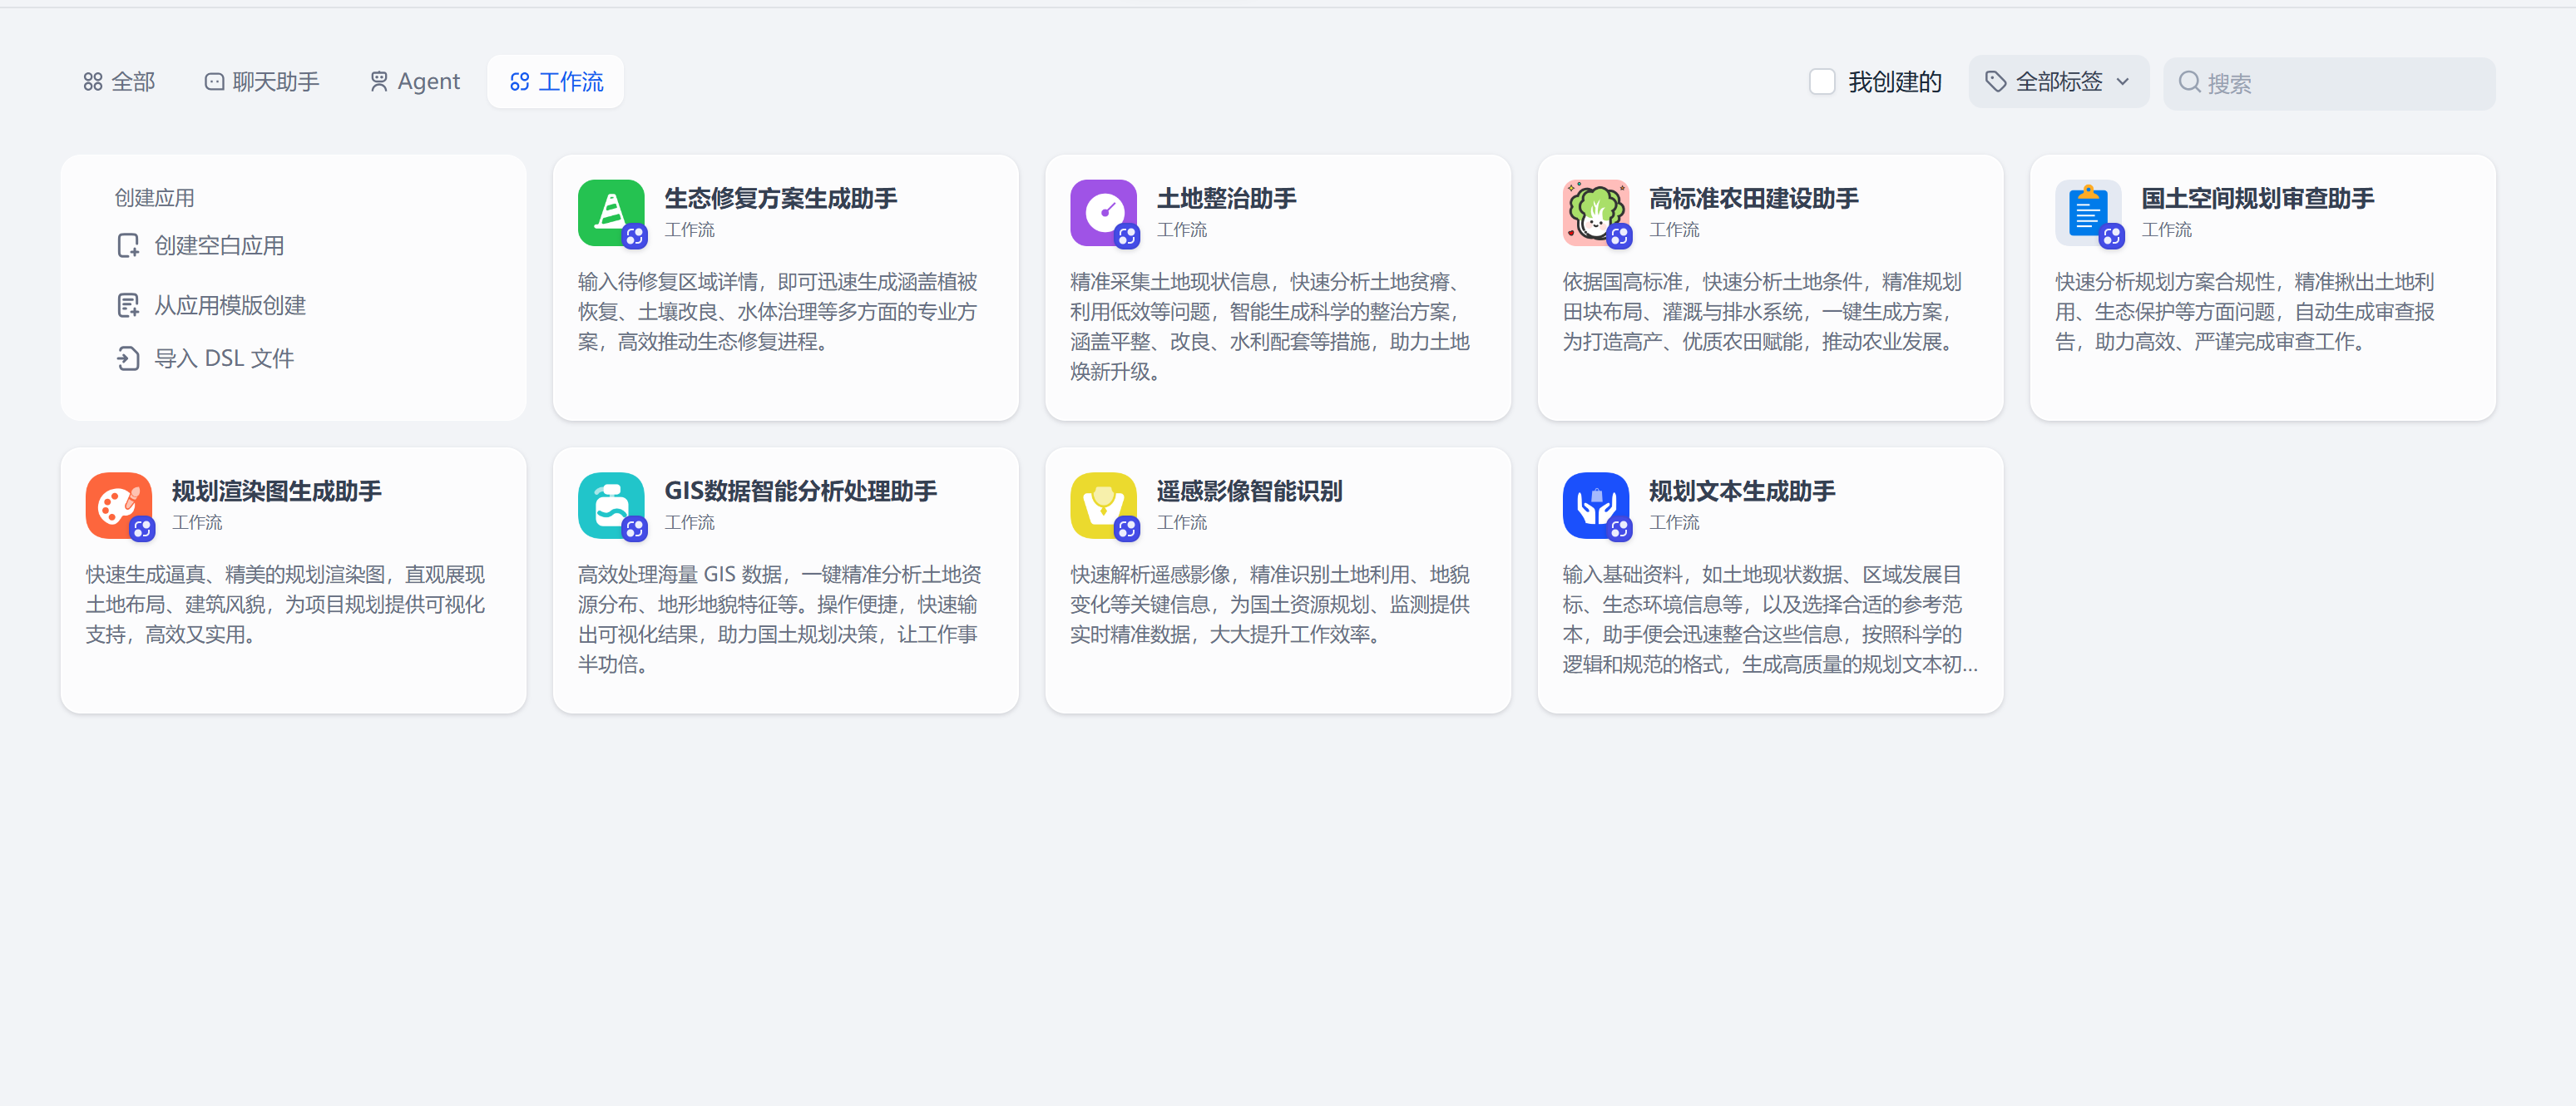Enable the 我创建的 checkbox
This screenshot has height=1106, width=2576.
[x=1821, y=82]
